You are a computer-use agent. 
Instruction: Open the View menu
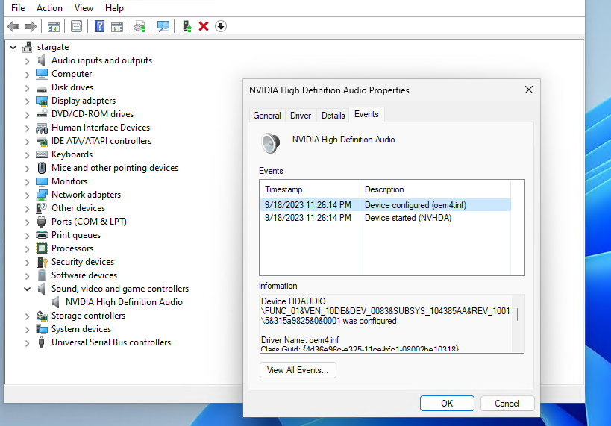(84, 7)
